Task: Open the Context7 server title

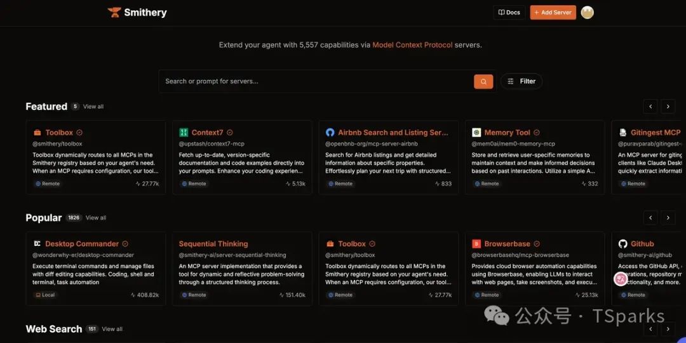Action: point(207,133)
